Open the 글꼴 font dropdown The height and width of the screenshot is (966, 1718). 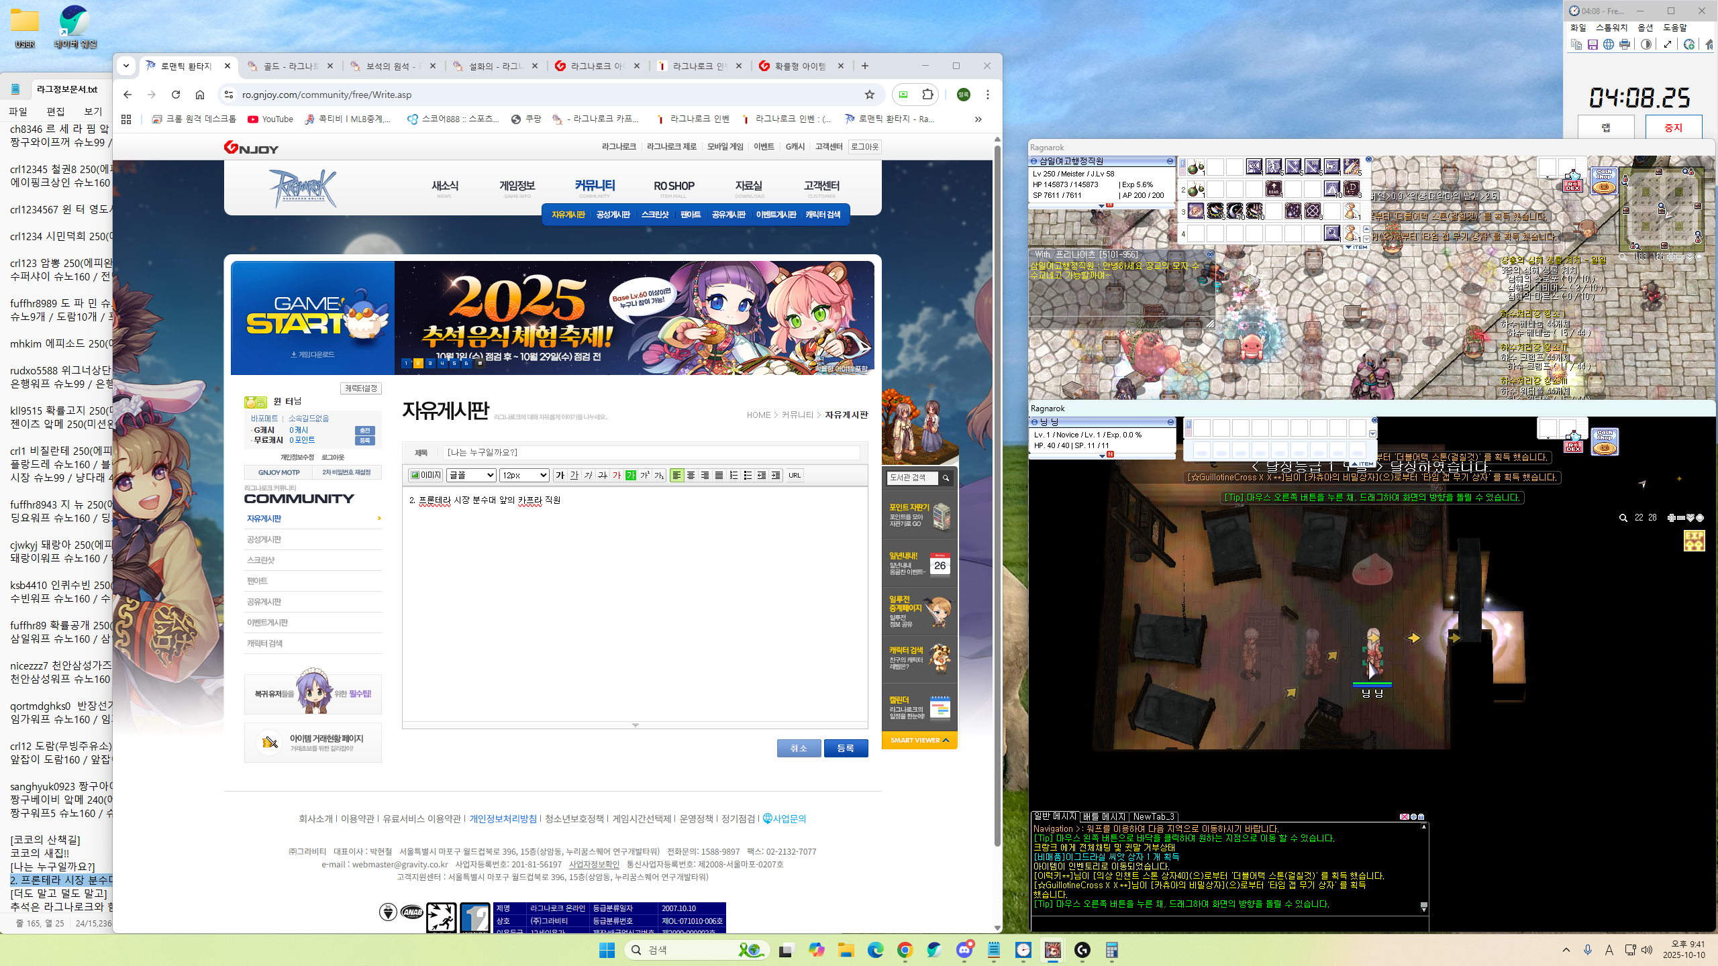(471, 475)
